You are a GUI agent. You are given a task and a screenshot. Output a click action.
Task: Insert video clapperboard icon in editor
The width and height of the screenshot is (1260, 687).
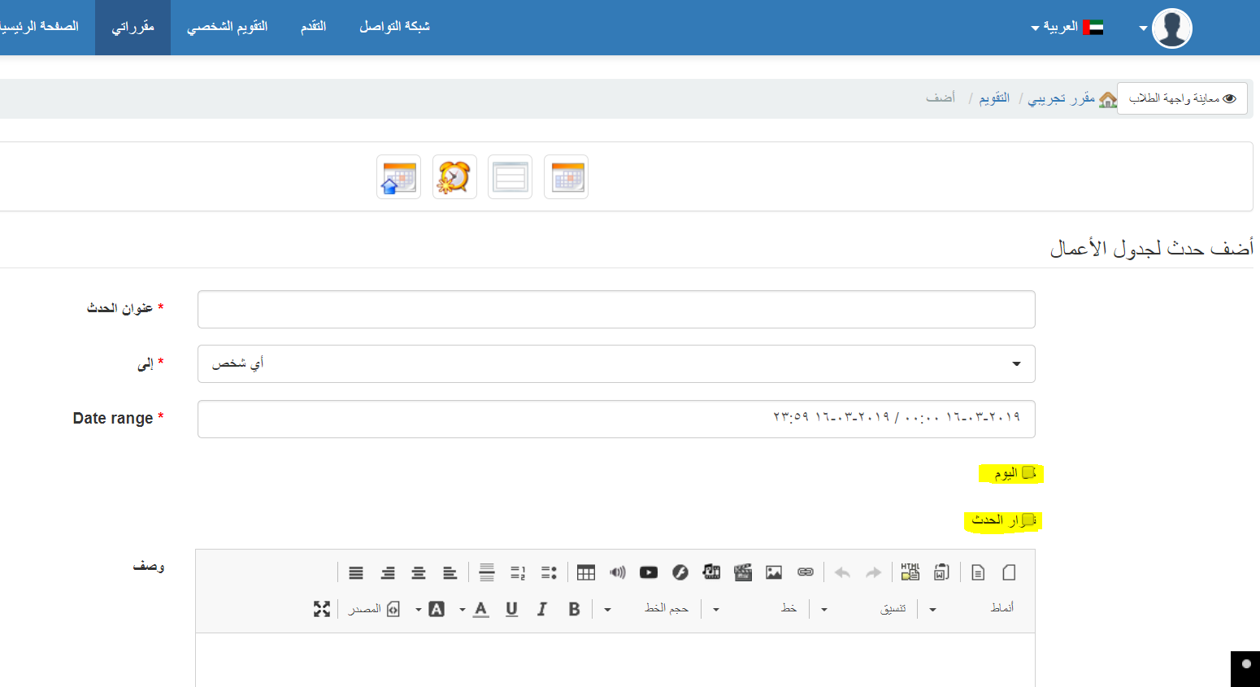(x=743, y=572)
